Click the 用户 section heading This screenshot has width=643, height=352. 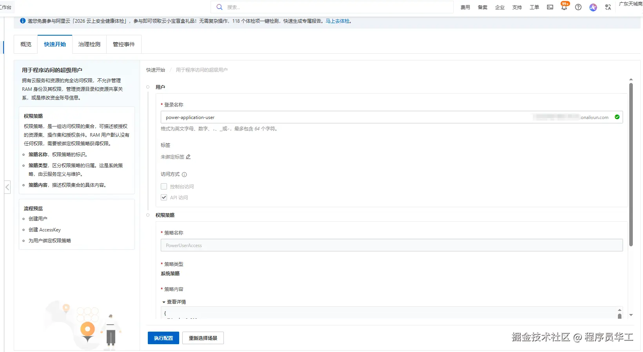[x=160, y=87]
